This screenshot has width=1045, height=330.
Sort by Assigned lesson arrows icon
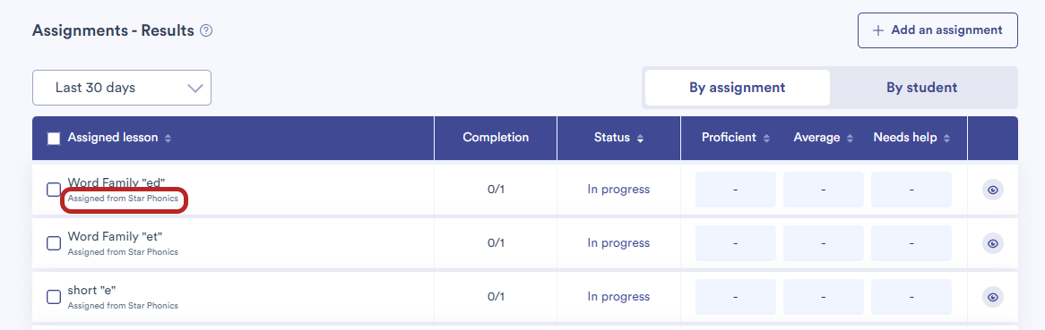coord(168,139)
